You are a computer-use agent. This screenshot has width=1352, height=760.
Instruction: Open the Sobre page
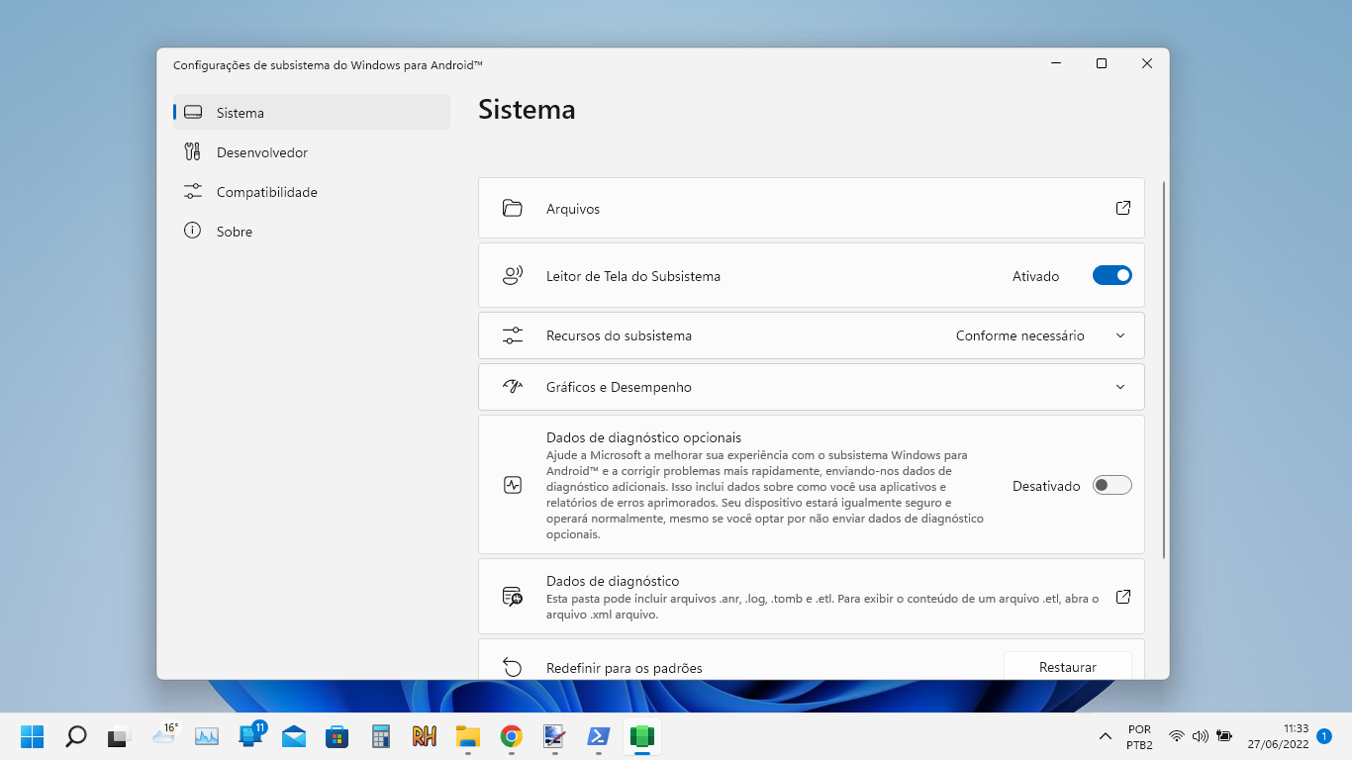coord(312,232)
